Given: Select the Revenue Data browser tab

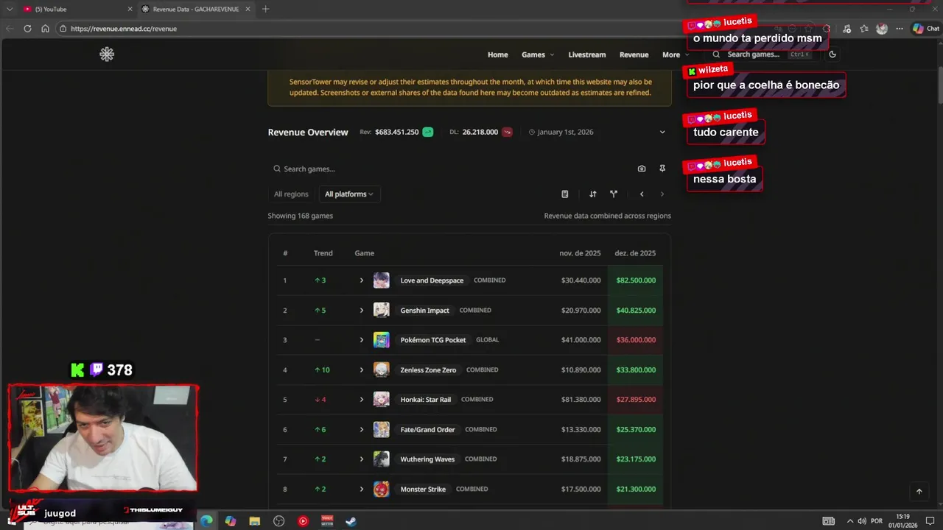Looking at the screenshot, I should click(195, 9).
